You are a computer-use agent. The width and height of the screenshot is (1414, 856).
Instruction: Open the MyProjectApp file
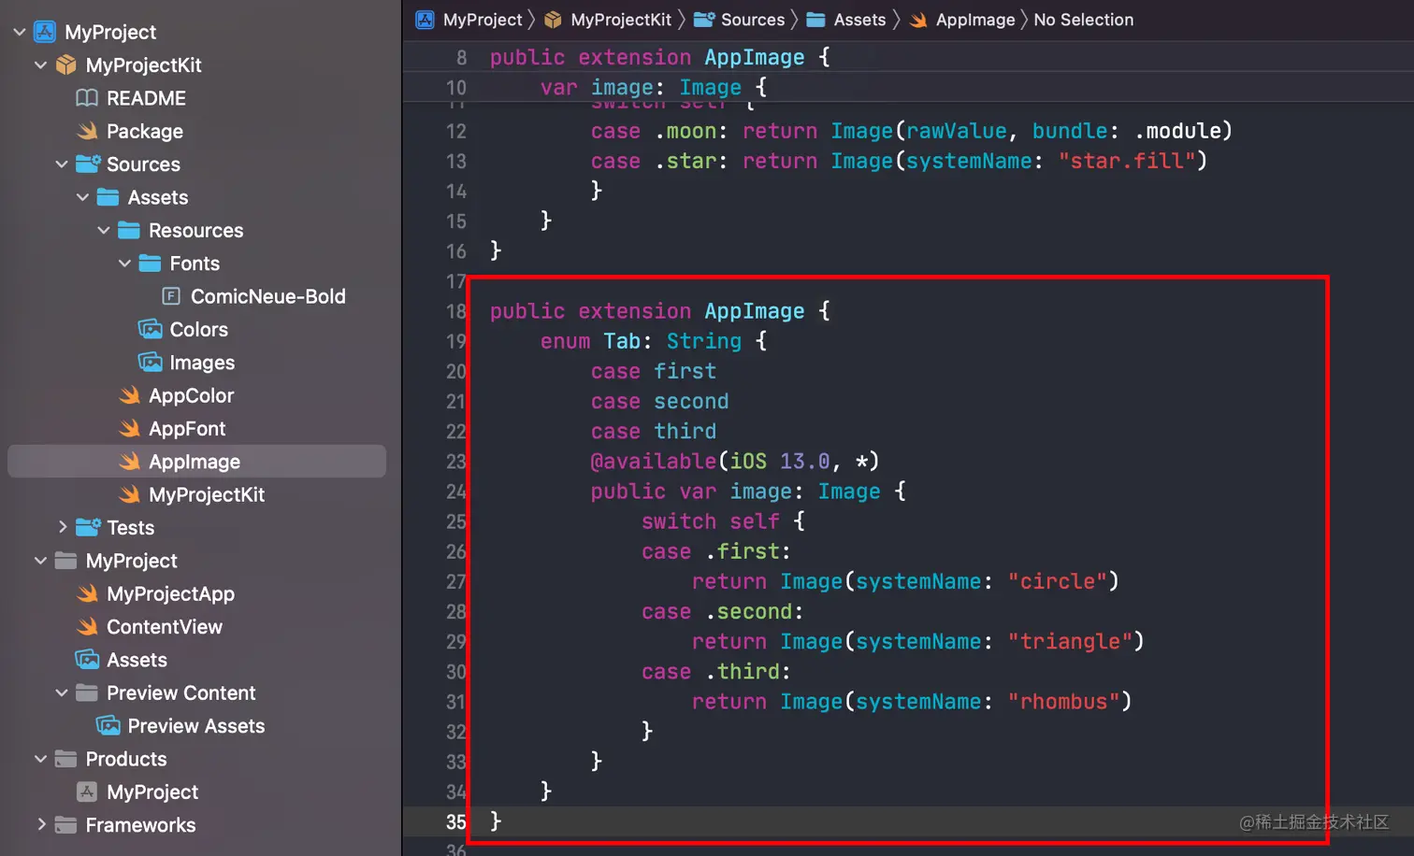(x=171, y=593)
